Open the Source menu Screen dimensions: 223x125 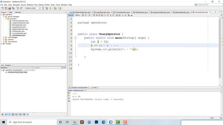pyautogui.click(x=23, y=5)
